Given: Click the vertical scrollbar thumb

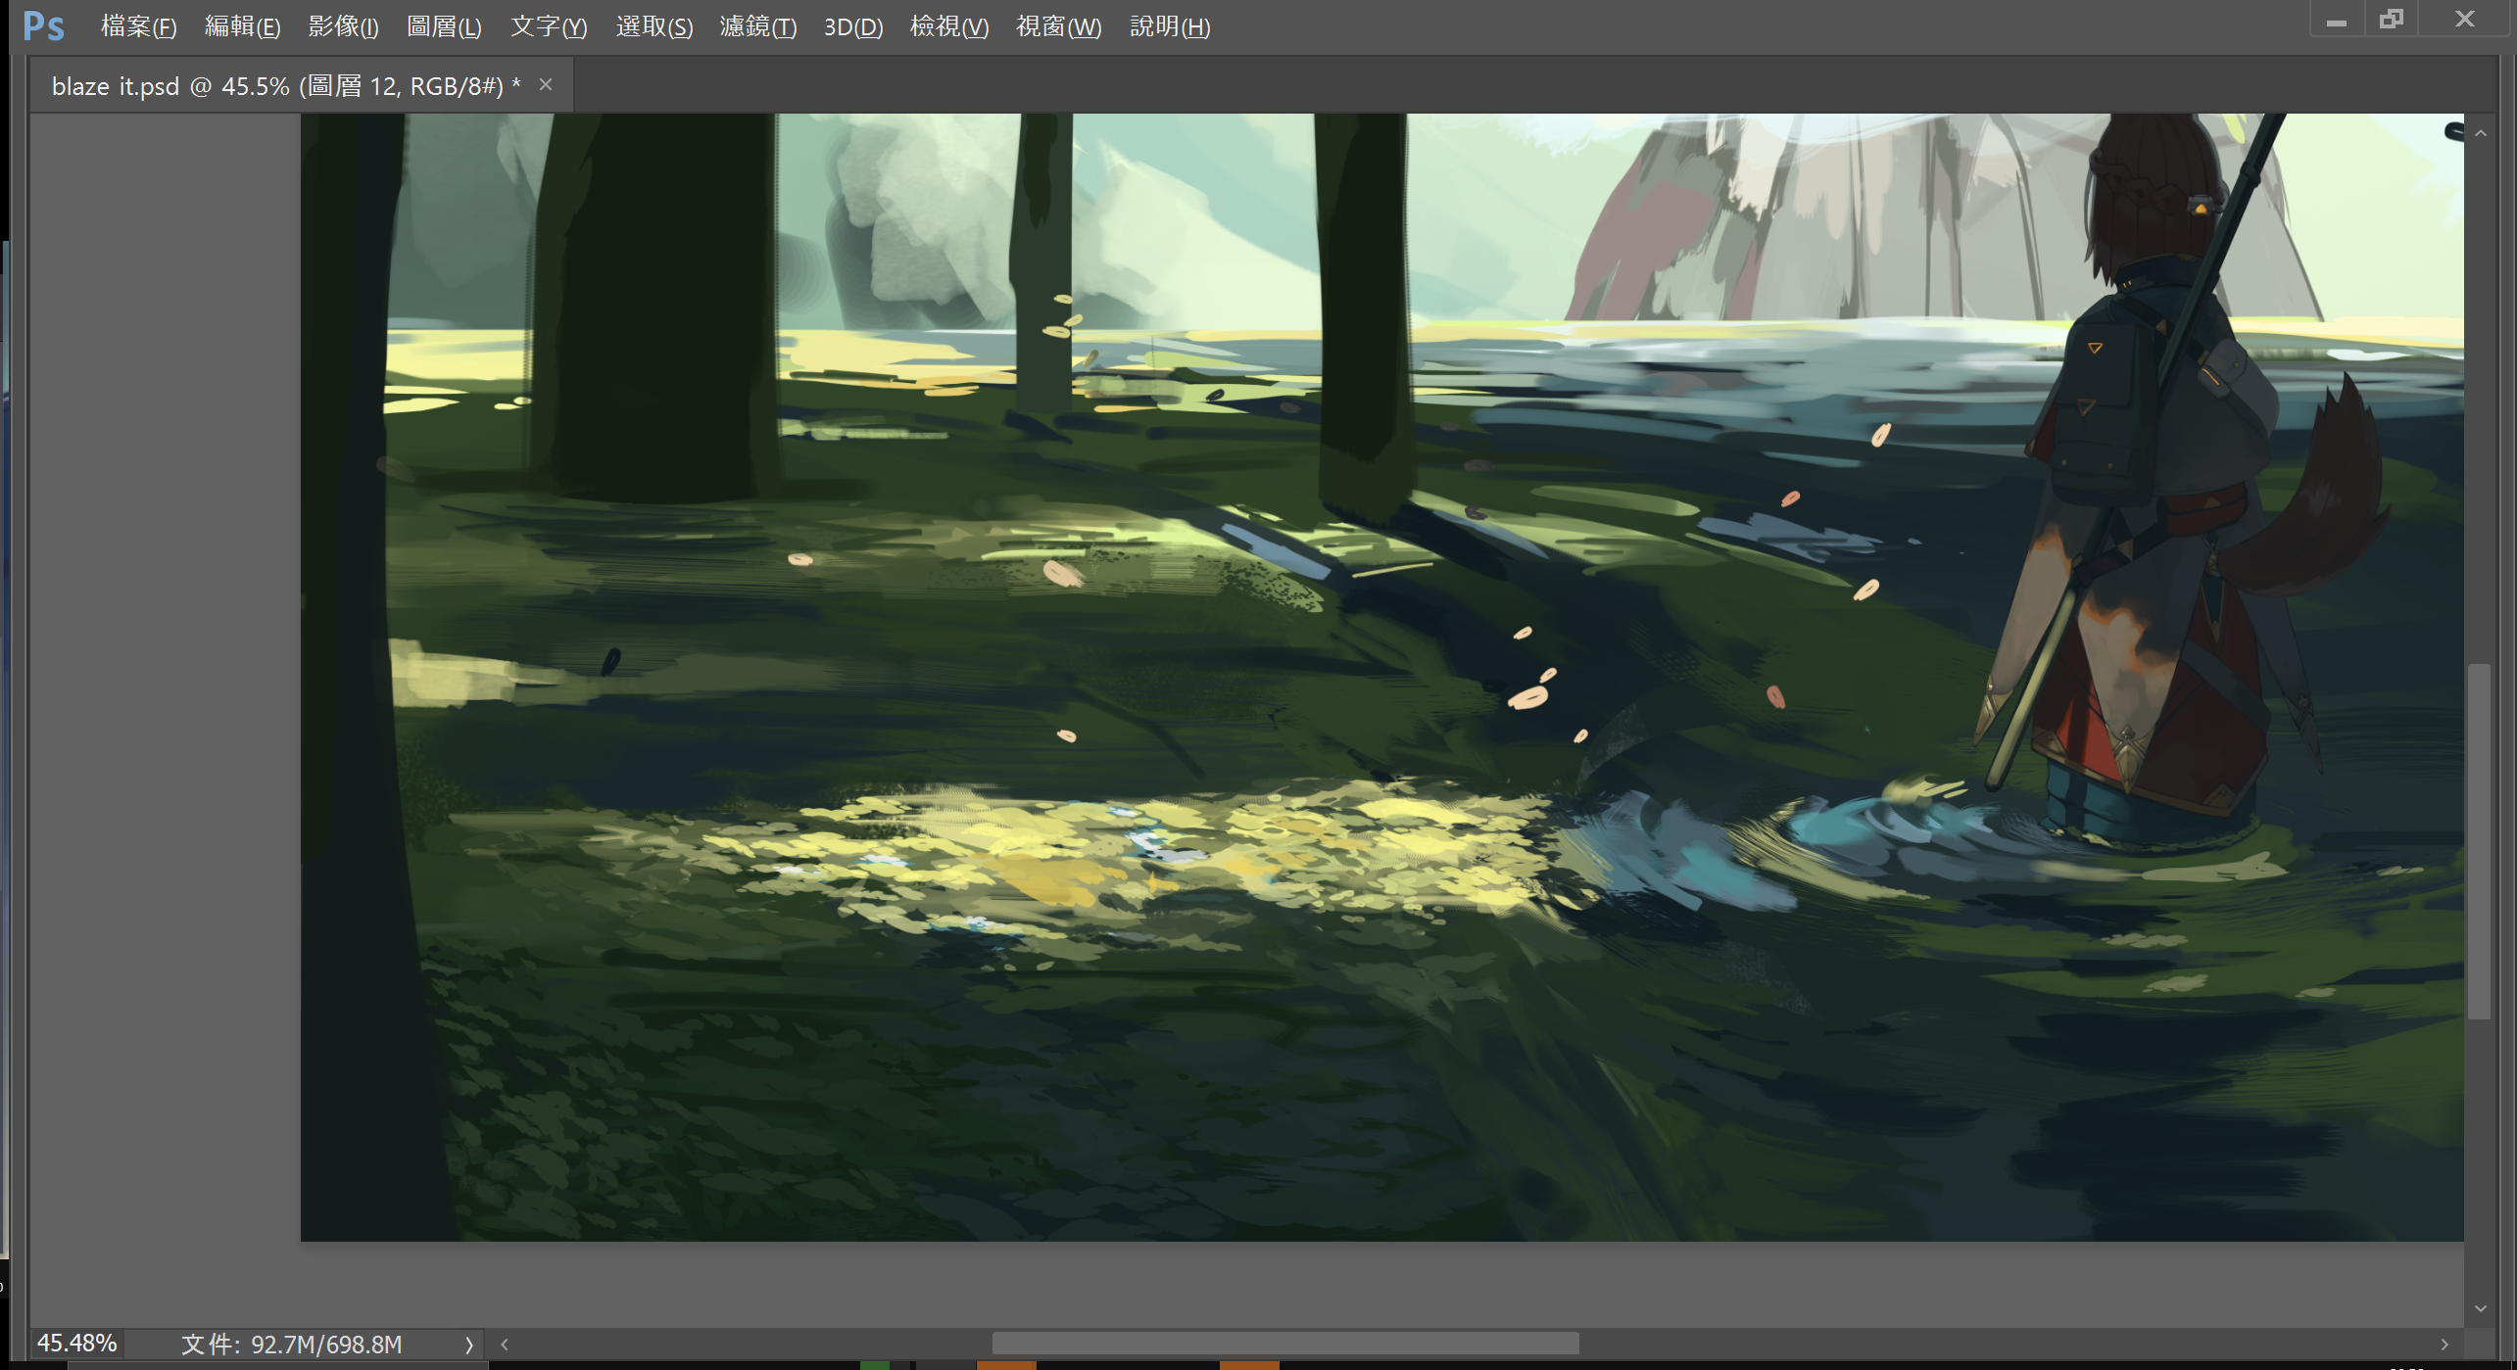Looking at the screenshot, I should coord(2480,841).
